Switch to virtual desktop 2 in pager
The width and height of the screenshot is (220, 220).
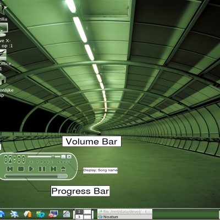[x=87, y=212]
